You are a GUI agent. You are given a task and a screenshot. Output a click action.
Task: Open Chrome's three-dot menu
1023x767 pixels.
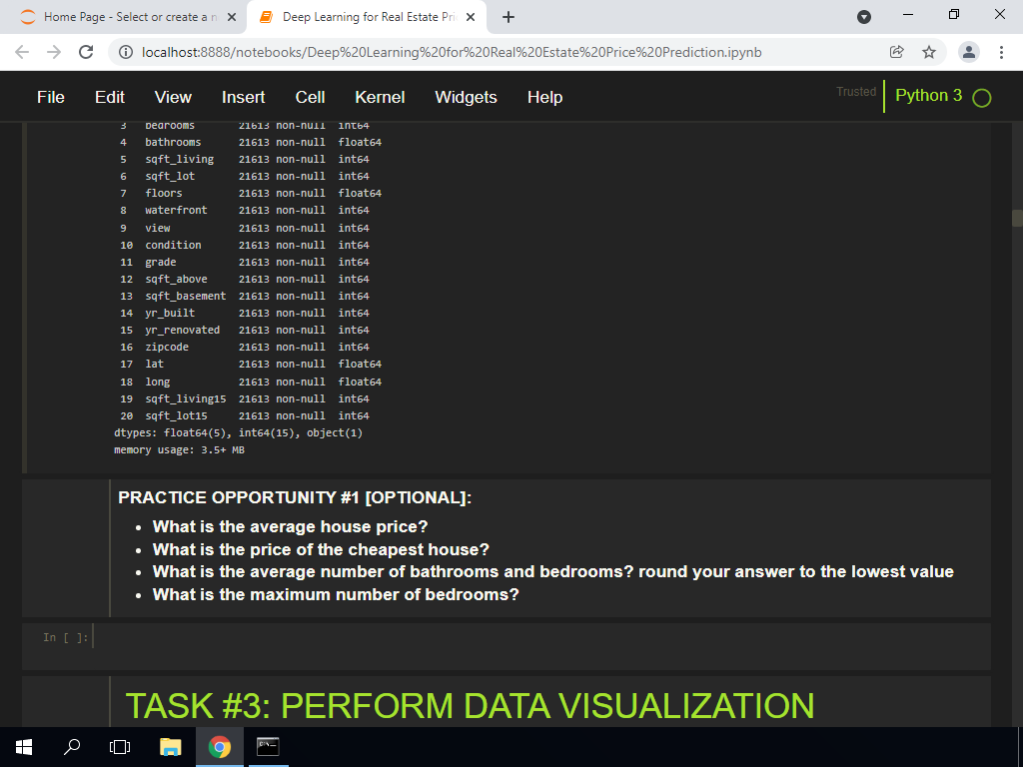(1000, 52)
